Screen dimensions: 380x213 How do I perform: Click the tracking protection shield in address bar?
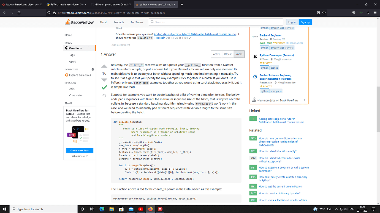49,13
